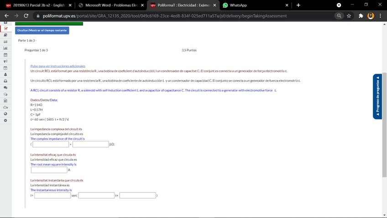Open the person profile icon in sidebar
This screenshot has height=218, width=387.
tap(5, 74)
